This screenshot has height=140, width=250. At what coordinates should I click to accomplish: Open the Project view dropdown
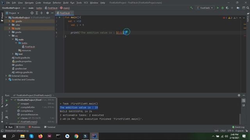12,13
